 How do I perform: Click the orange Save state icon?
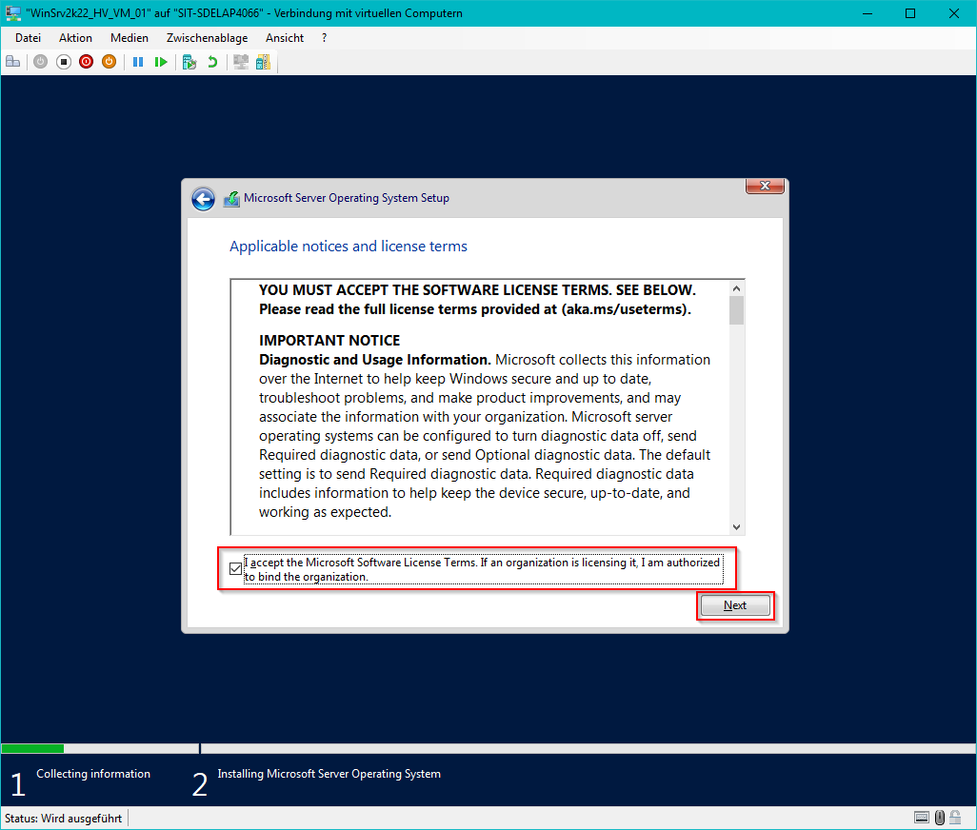pyautogui.click(x=109, y=62)
